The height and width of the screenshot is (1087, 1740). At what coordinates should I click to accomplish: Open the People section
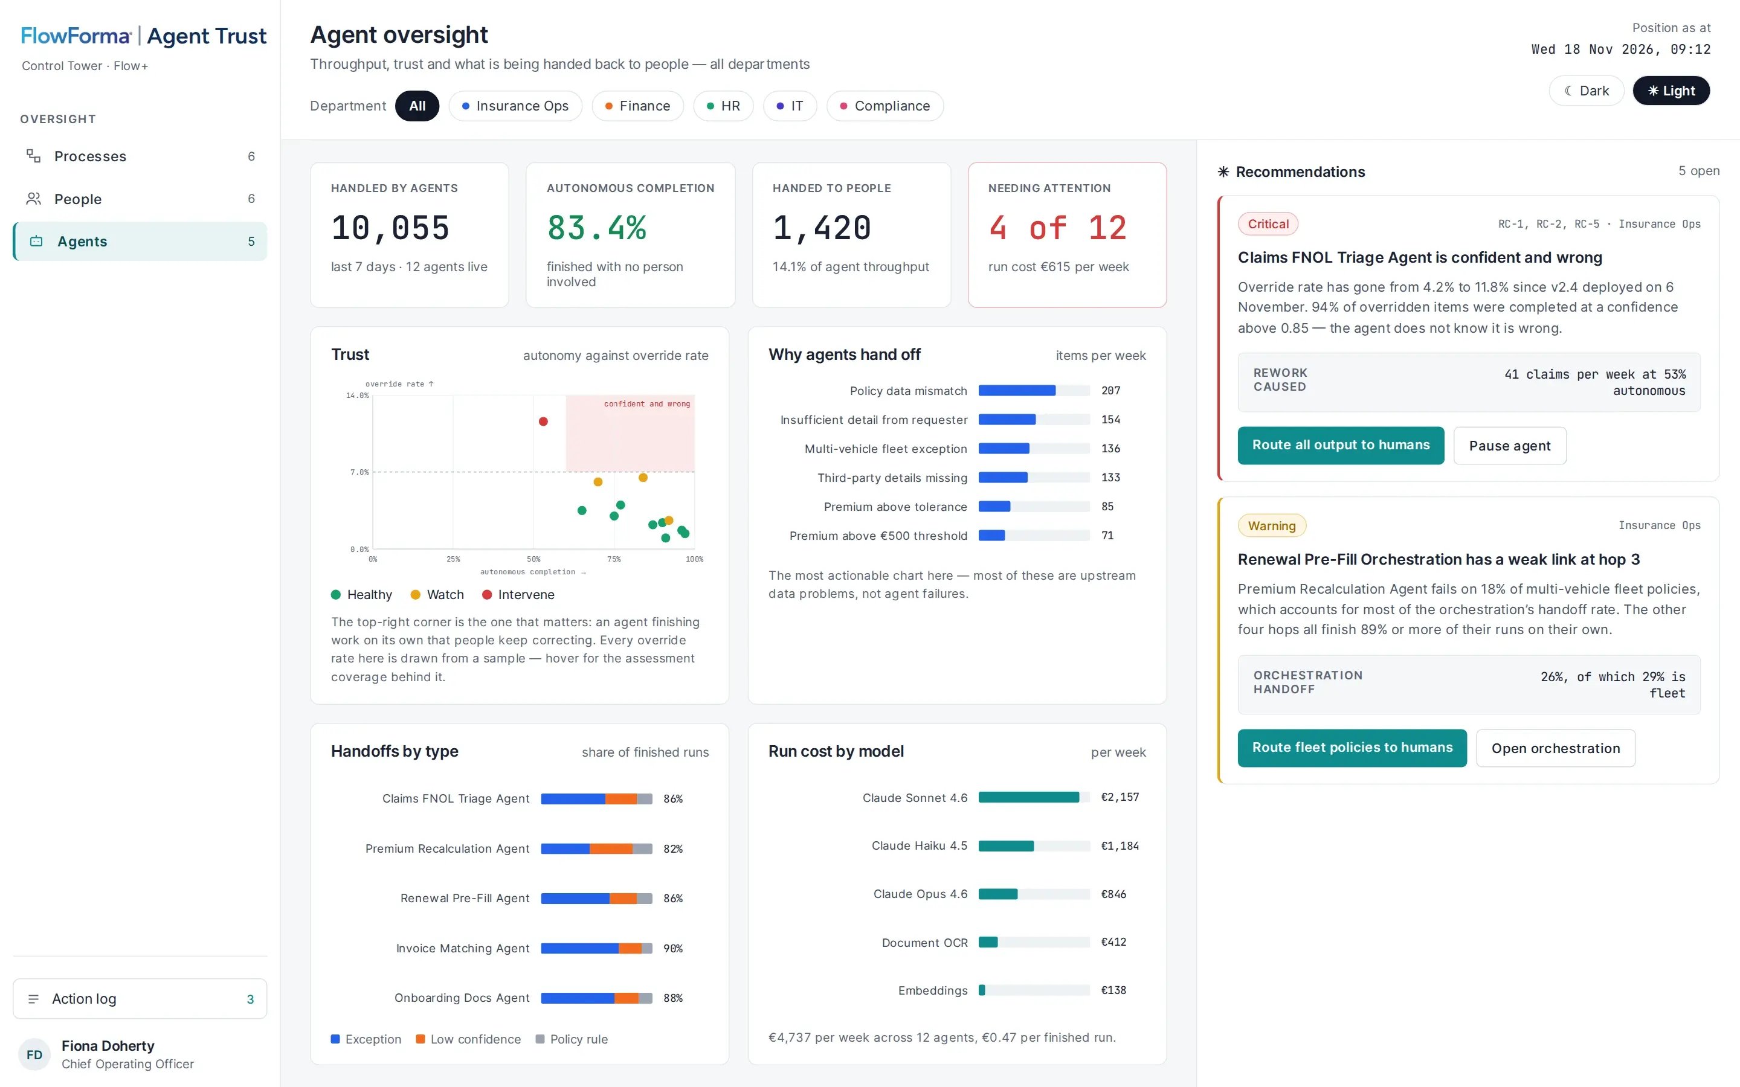click(140, 199)
